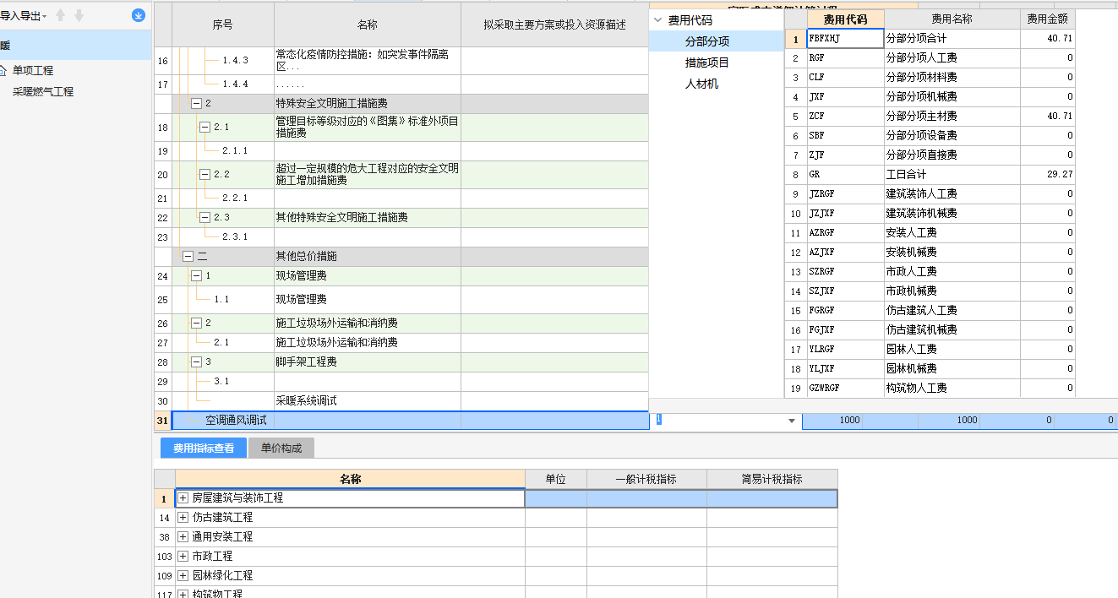Select the JXF fee code row

[x=930, y=97]
